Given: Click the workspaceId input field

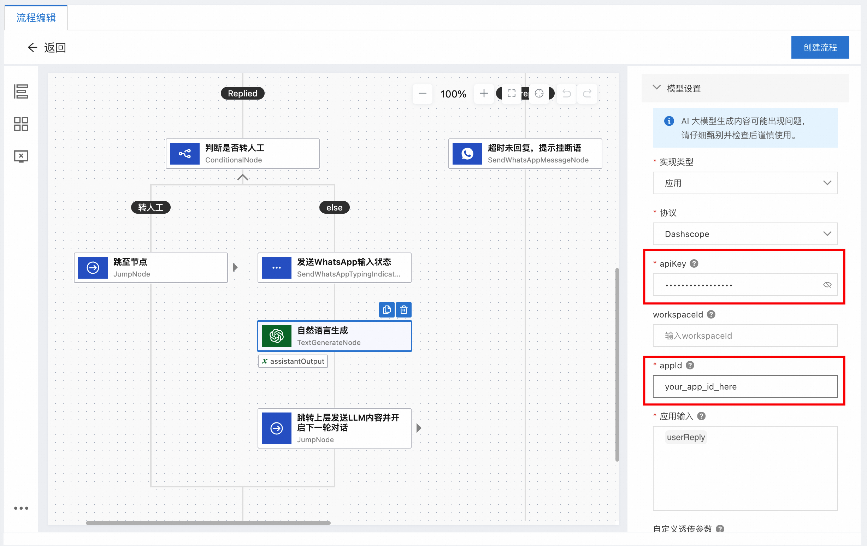Looking at the screenshot, I should click(745, 336).
